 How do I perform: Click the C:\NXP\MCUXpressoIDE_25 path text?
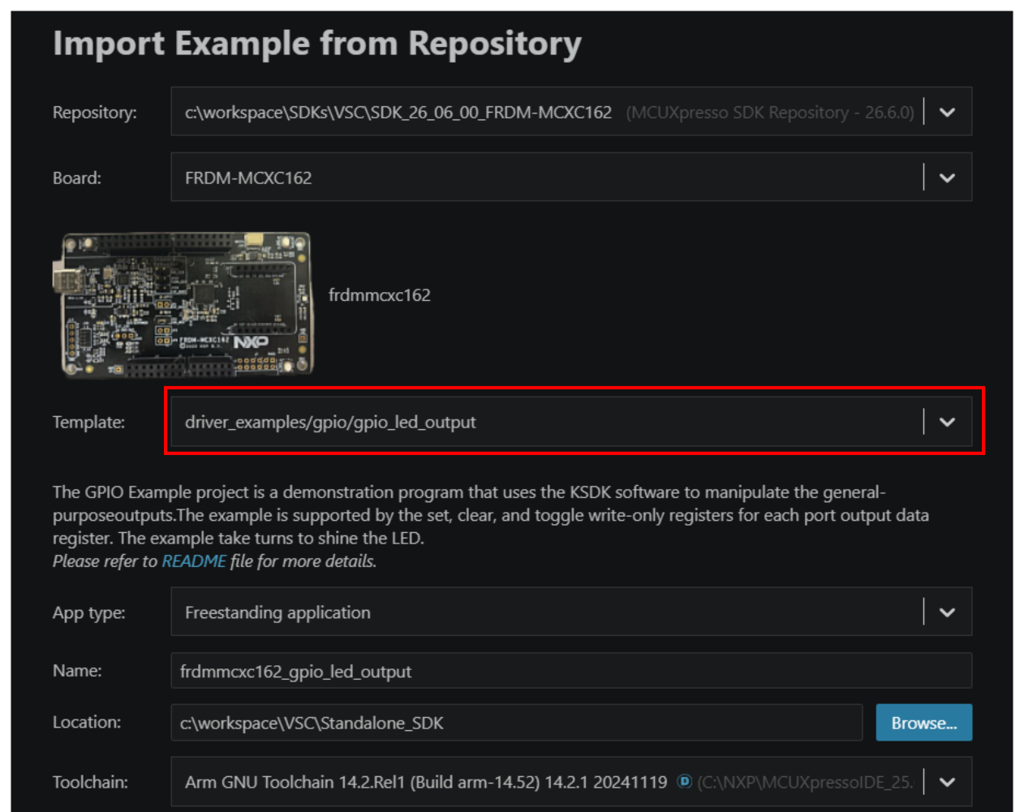pyautogui.click(x=805, y=782)
